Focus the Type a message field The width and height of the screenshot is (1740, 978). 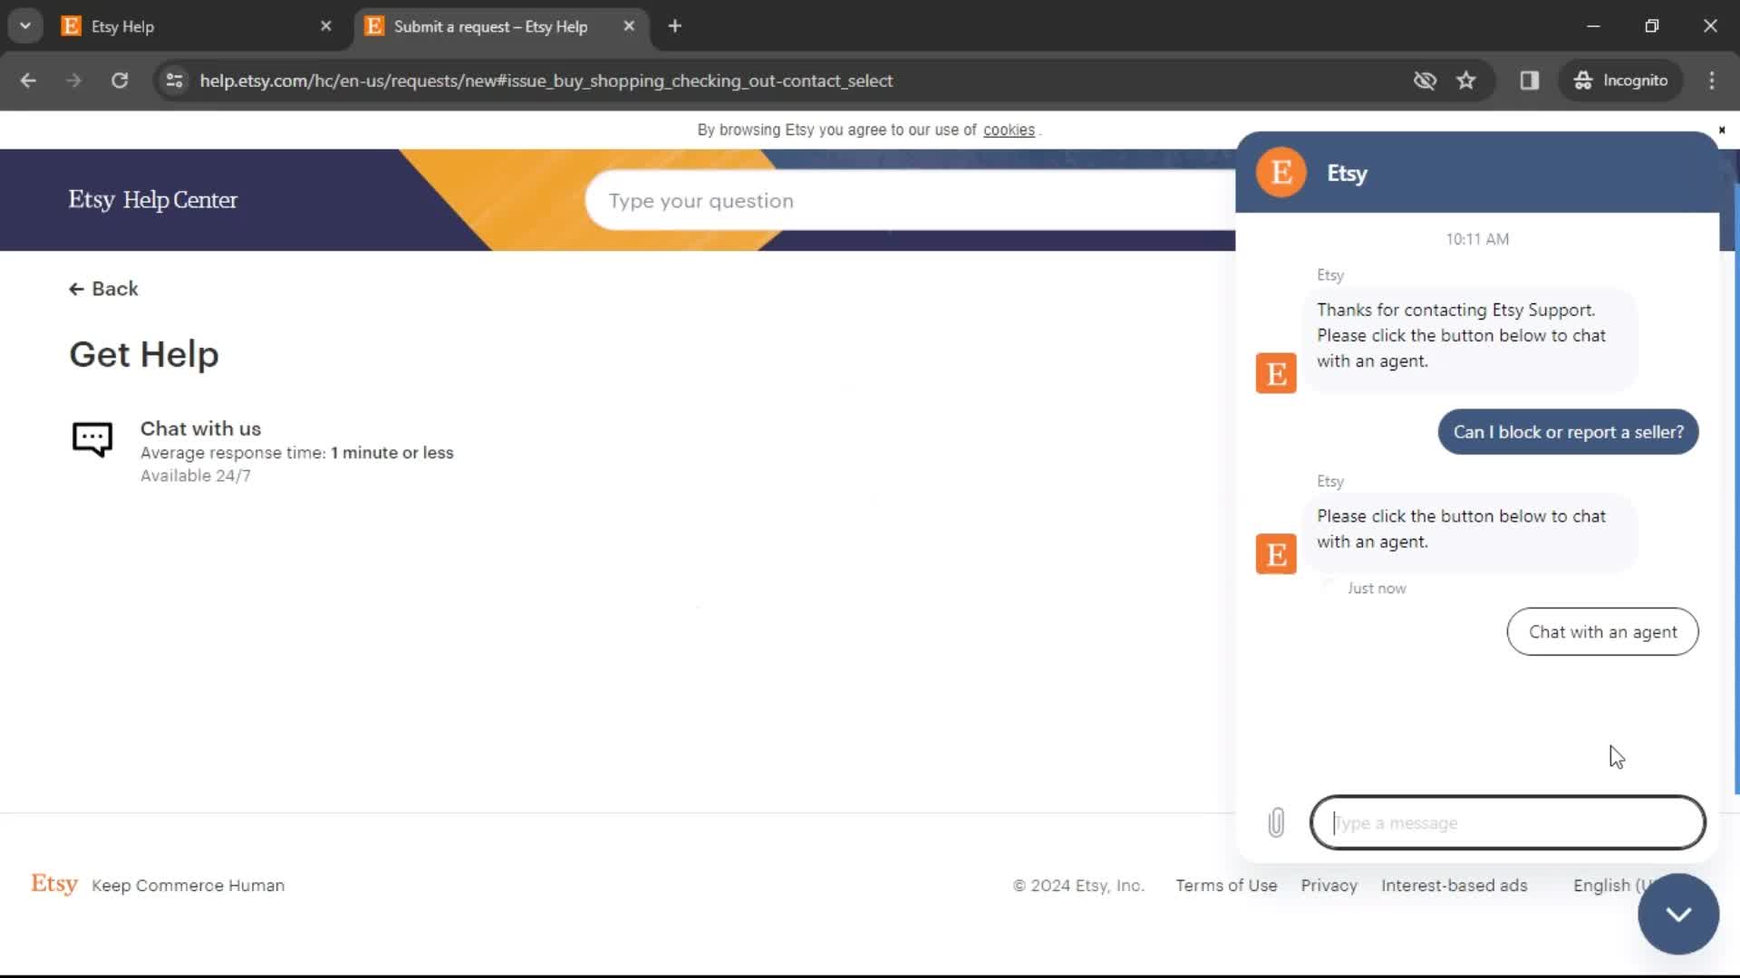tap(1508, 822)
